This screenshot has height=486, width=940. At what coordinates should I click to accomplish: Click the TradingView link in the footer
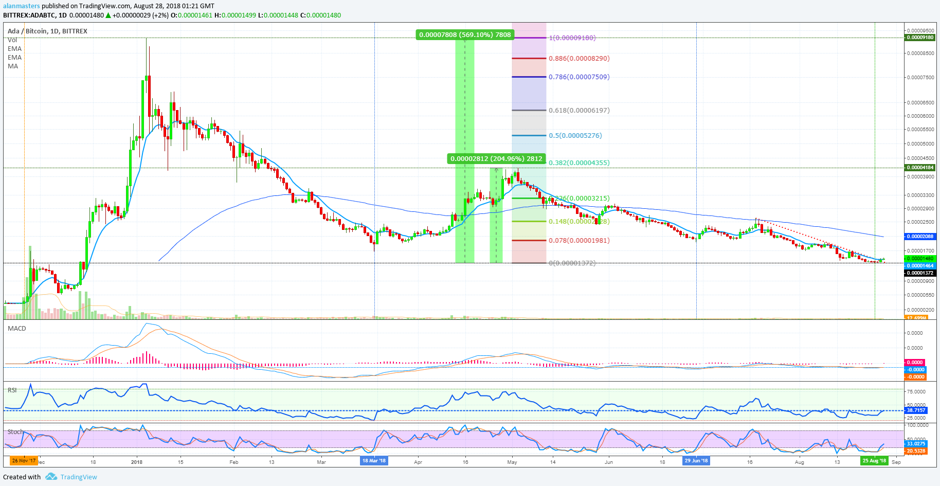click(x=79, y=477)
